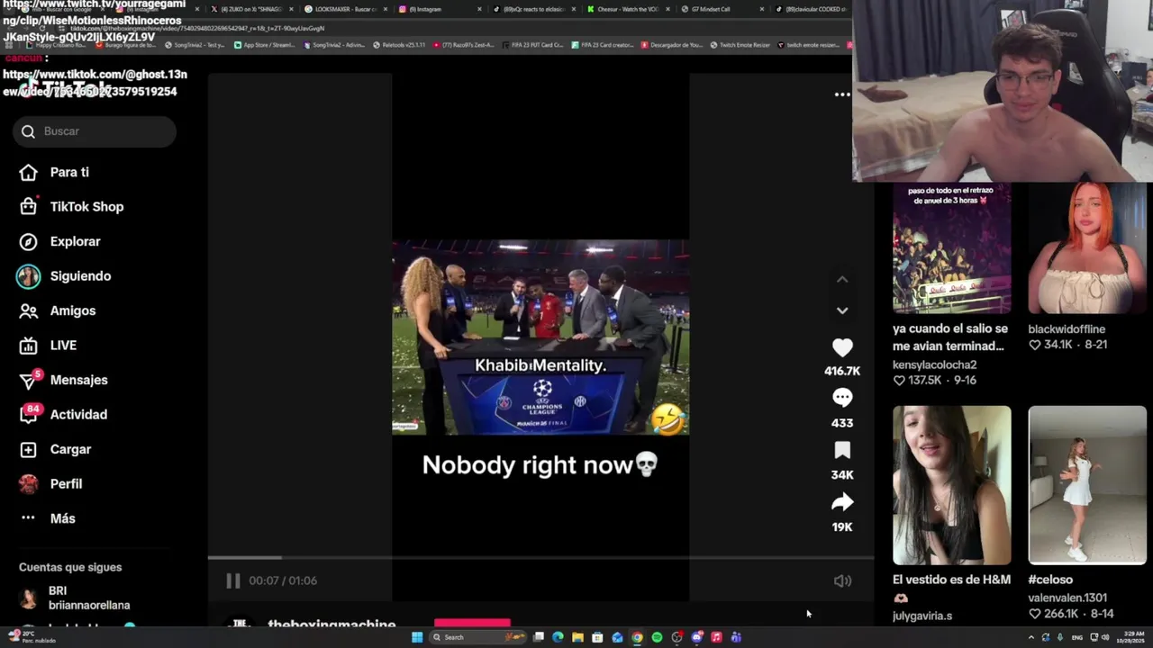The width and height of the screenshot is (1153, 648).
Task: Seek on the video progress bar
Action: click(540, 558)
